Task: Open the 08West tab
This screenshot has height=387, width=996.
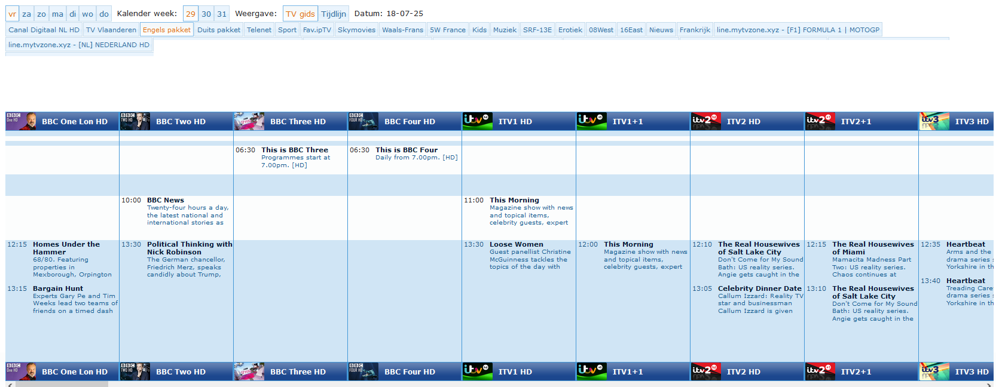Action: [601, 30]
